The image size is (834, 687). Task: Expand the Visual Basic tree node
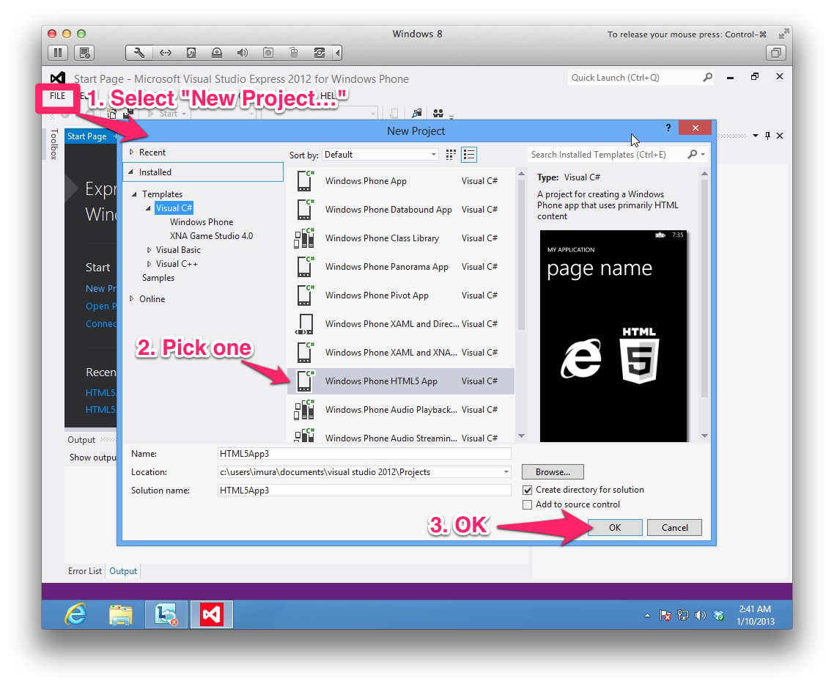point(150,250)
